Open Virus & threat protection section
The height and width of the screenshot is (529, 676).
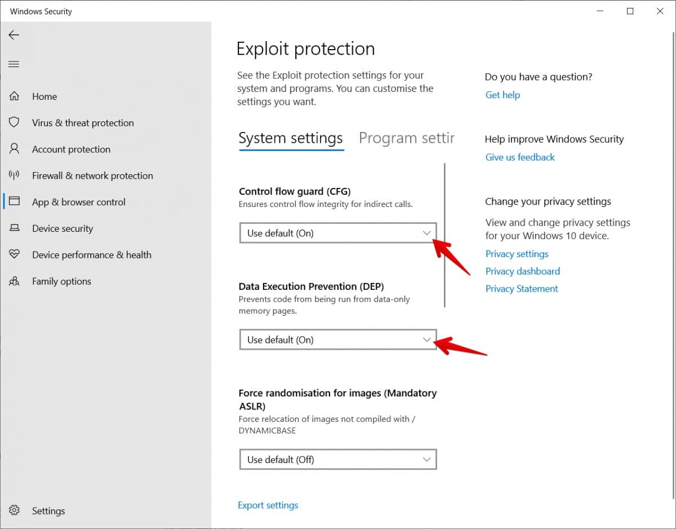(83, 122)
